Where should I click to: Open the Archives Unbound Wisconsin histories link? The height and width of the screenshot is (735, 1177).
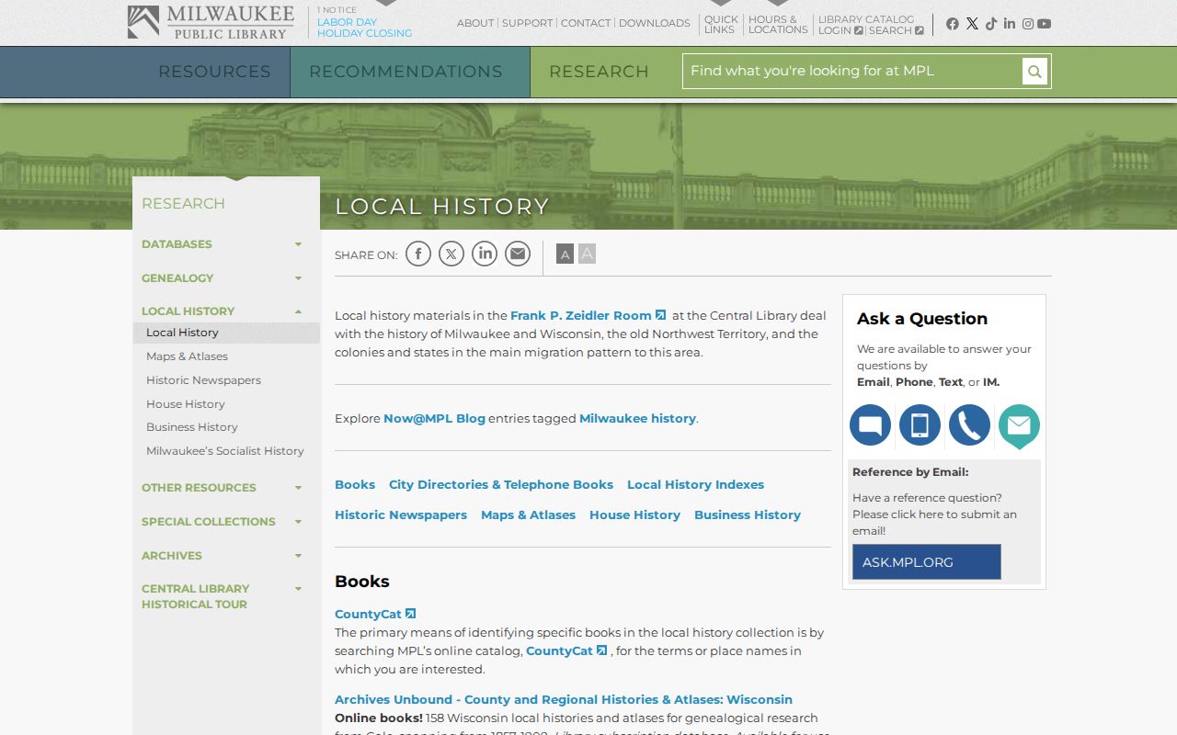[564, 699]
